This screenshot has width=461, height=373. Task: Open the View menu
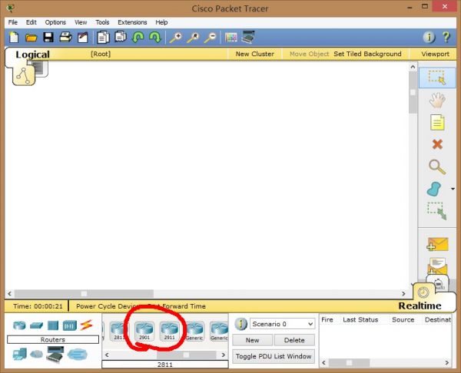point(81,22)
